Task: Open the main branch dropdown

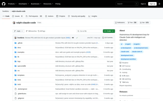Action: point(19,31)
